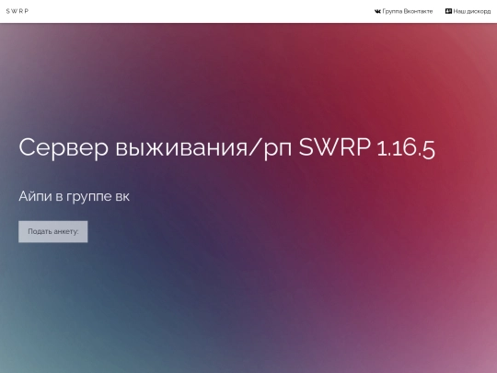Screen dimensions: 497x373
Task: Click the Discord icon in the header
Action: 448,11
